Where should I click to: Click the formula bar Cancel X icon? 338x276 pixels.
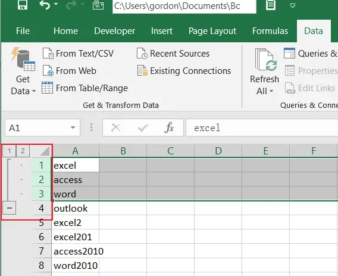click(x=116, y=128)
